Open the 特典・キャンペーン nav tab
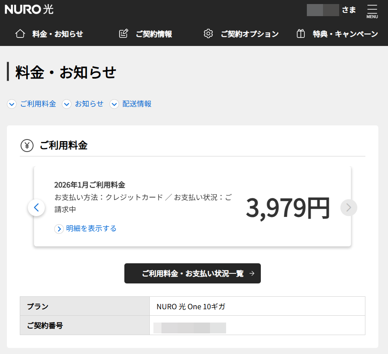Image resolution: width=388 pixels, height=354 pixels. tap(337, 34)
